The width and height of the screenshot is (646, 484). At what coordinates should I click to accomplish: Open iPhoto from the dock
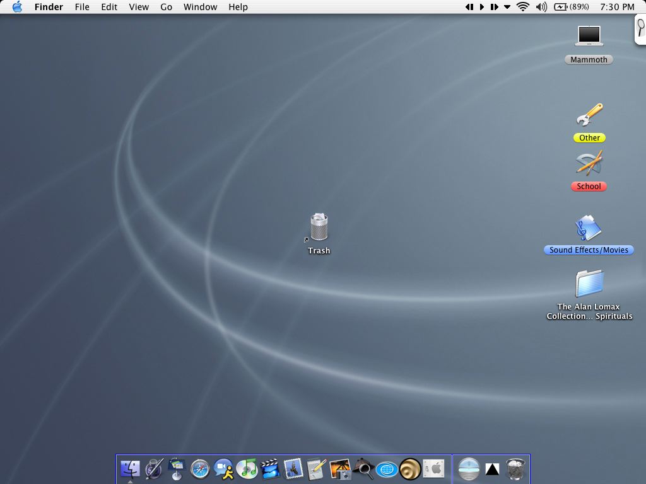point(340,468)
